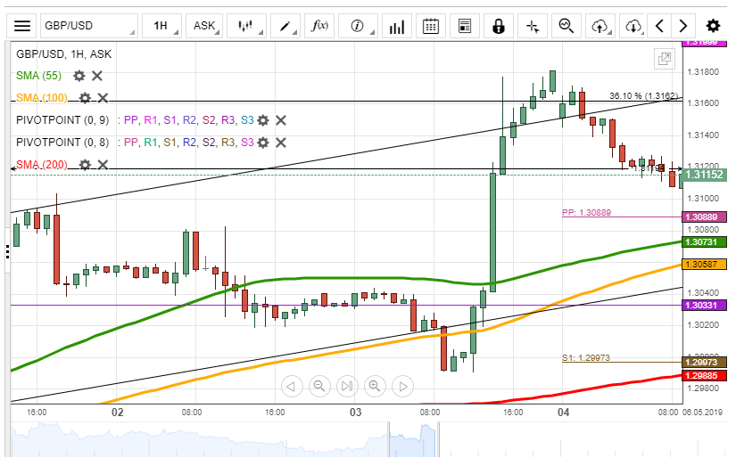Open SMA (100) indicator settings gear
Image resolution: width=736 pixels, height=466 pixels.
85,97
